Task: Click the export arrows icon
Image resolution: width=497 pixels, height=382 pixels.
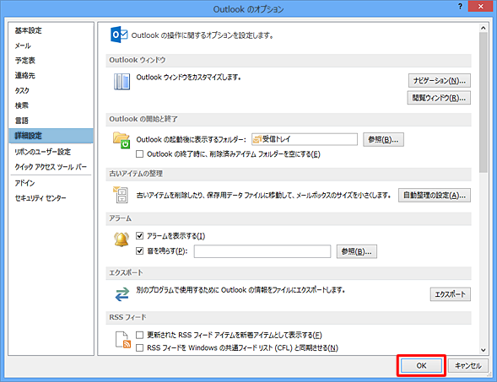Action: (122, 294)
